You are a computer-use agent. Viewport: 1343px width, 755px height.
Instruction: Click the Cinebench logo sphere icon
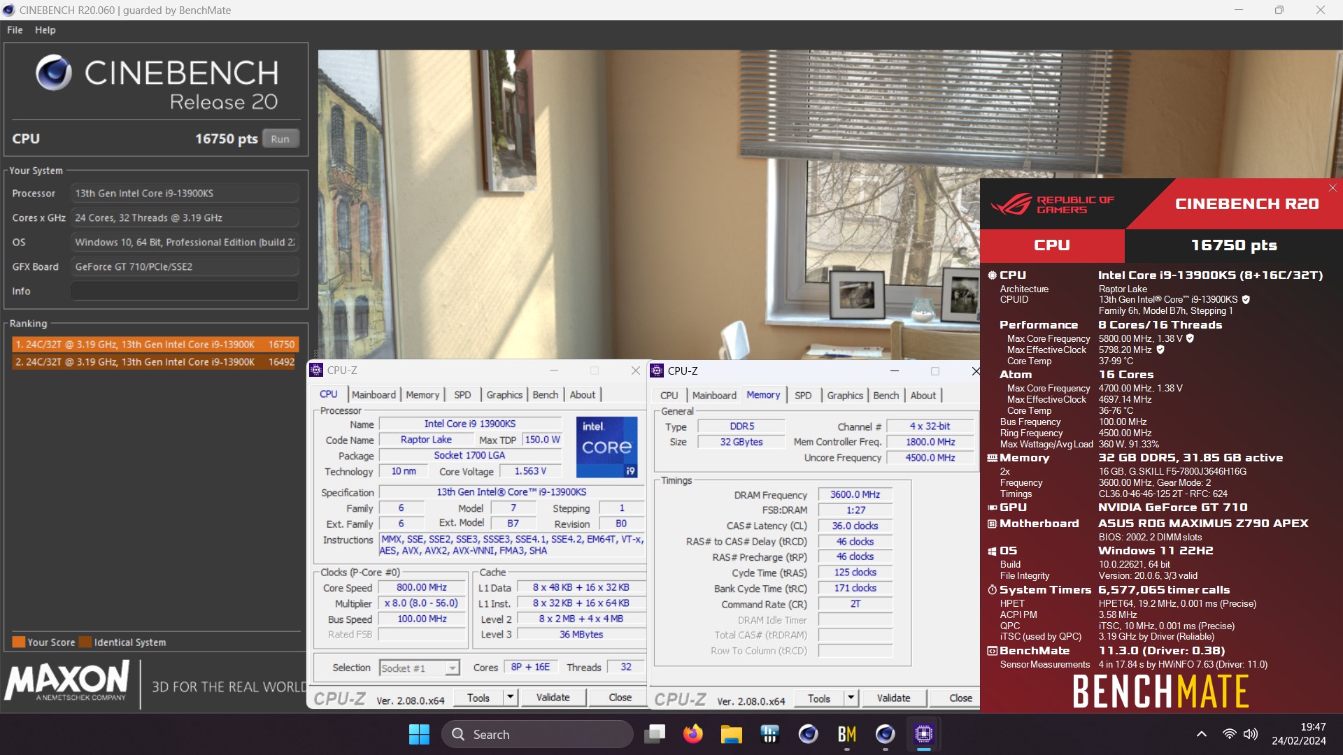pyautogui.click(x=54, y=73)
